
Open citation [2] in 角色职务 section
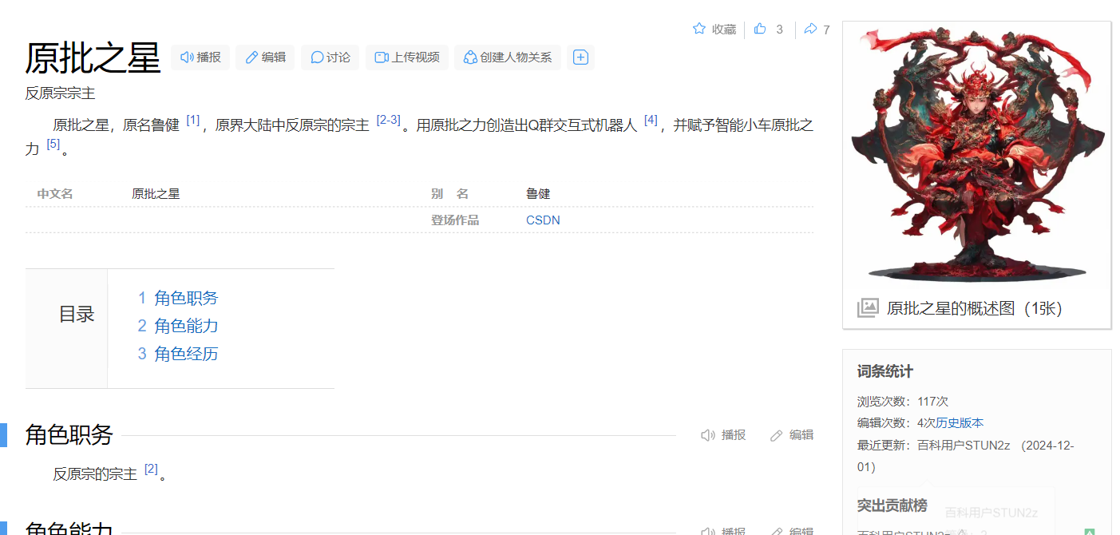point(152,469)
